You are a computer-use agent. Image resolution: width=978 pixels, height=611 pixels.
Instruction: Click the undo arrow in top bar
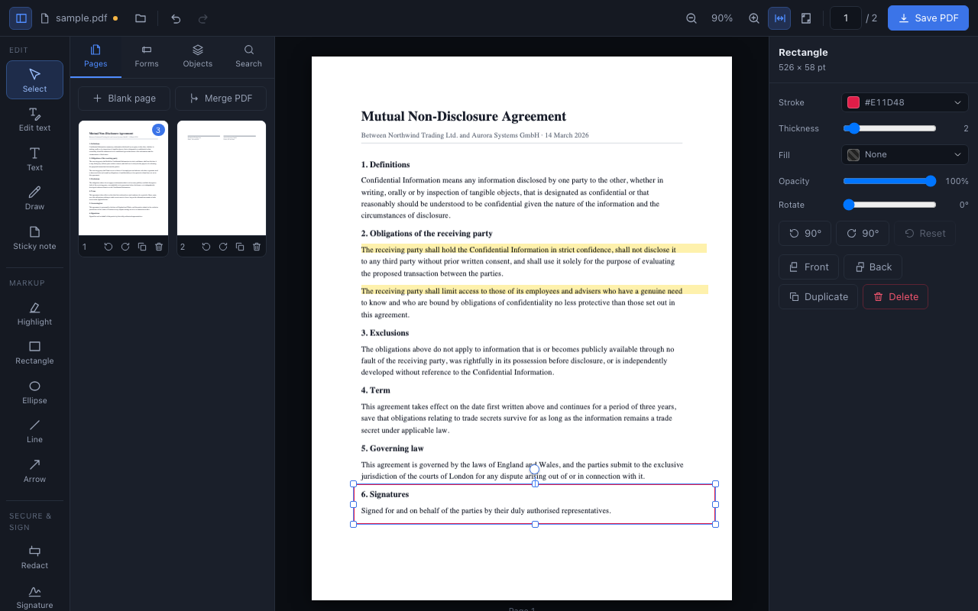click(x=176, y=18)
